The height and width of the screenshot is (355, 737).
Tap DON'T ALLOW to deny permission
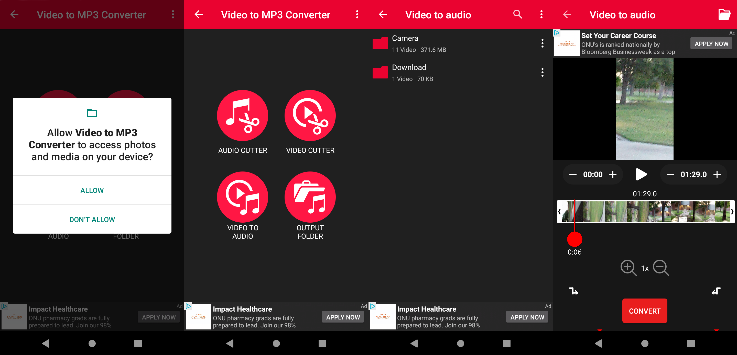[x=92, y=219]
